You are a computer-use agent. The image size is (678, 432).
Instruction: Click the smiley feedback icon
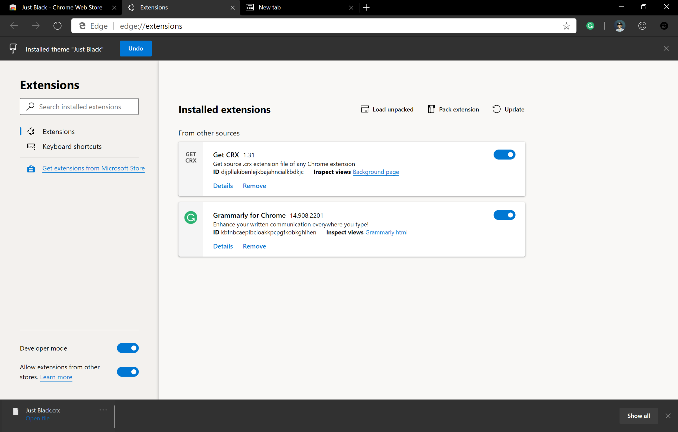coord(642,26)
